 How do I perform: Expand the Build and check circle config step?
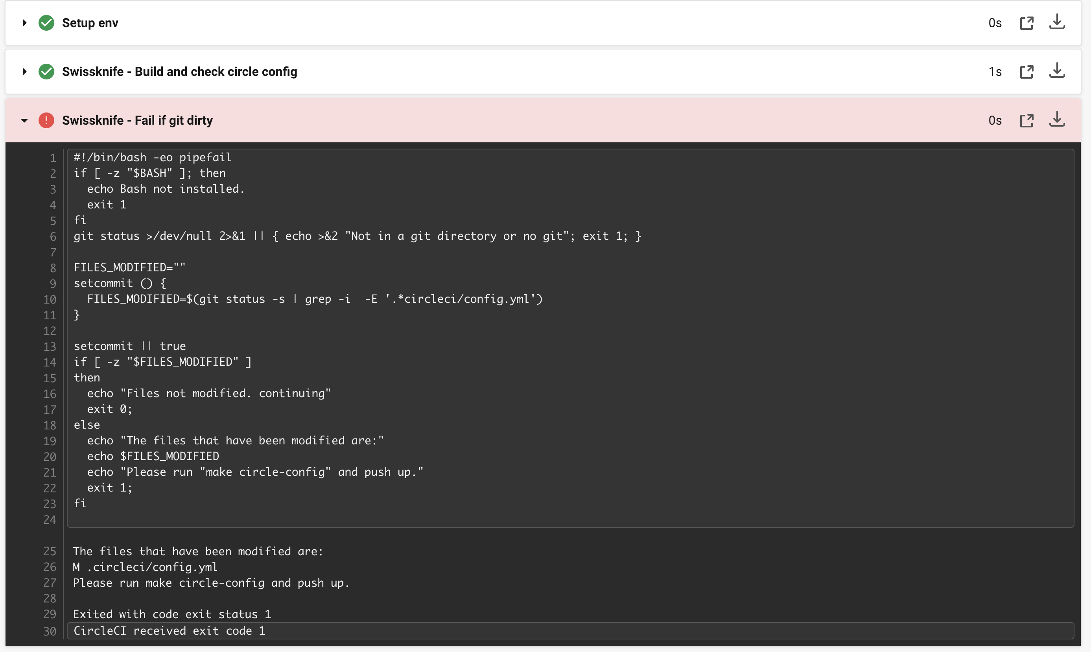tap(25, 71)
